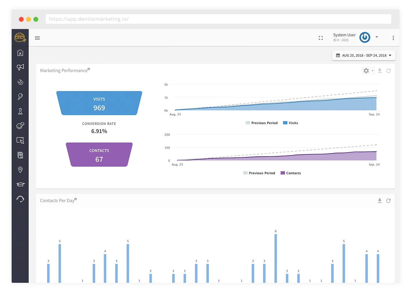Image resolution: width=411 pixels, height=295 pixels.
Task: Open the chess pawn strategy icon
Action: (x=20, y=111)
